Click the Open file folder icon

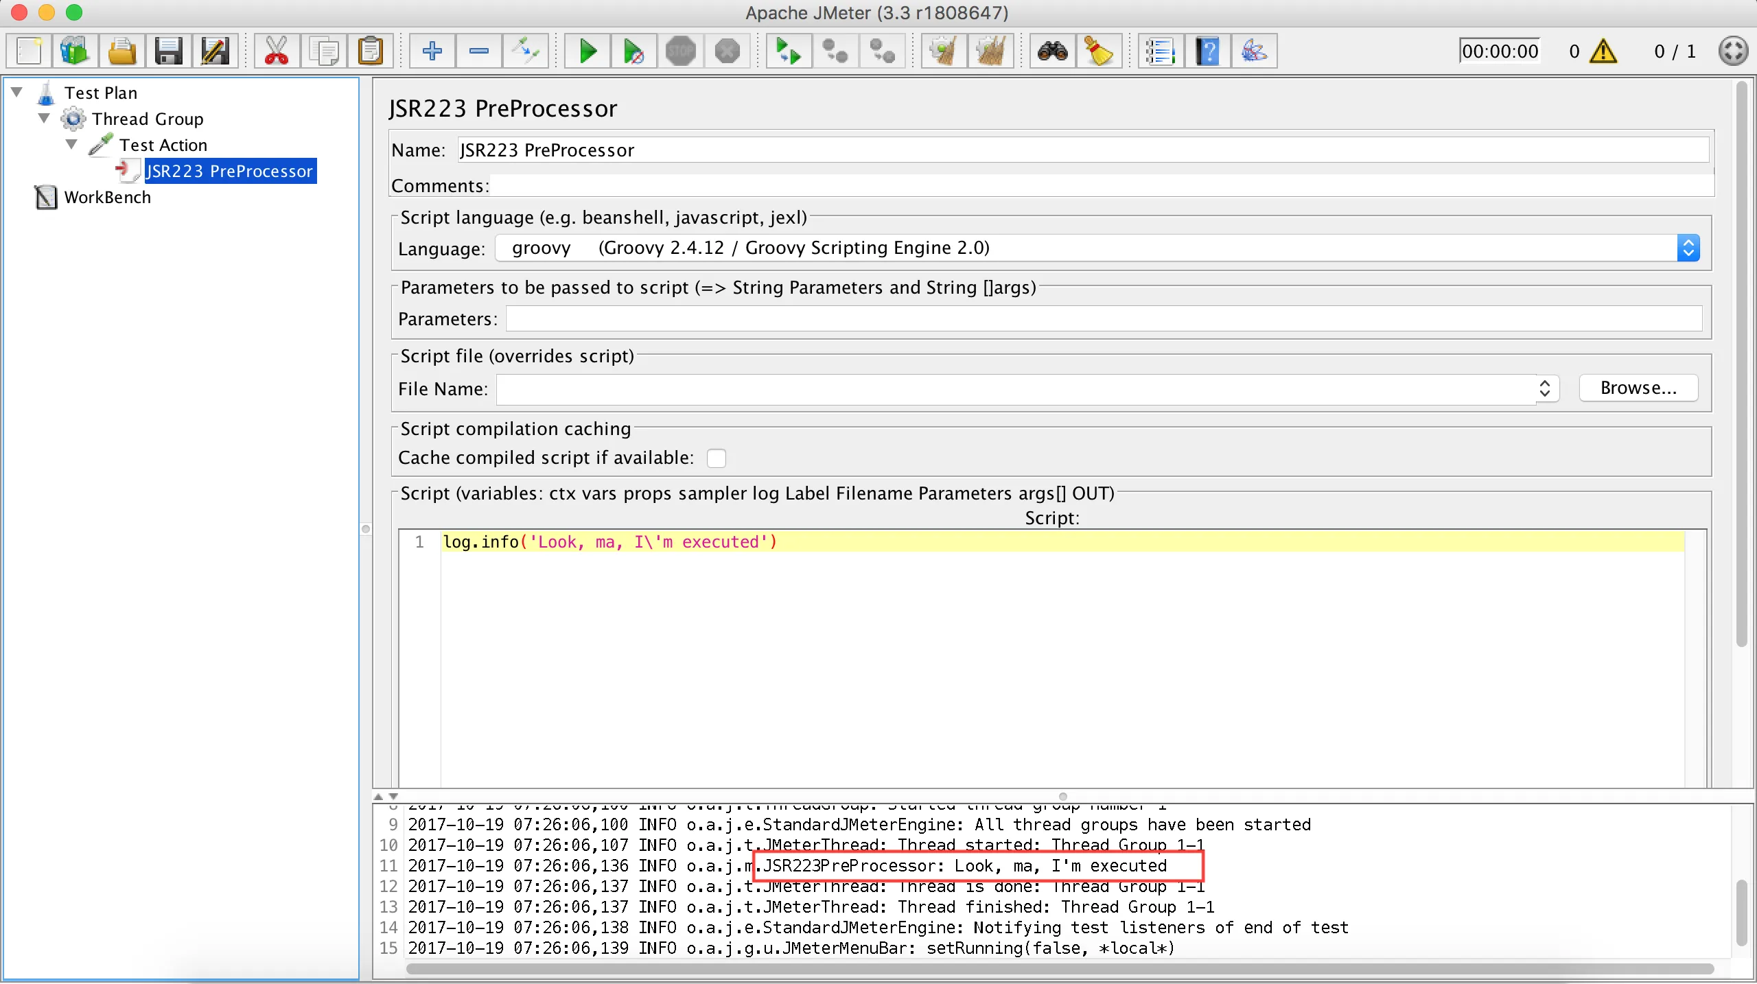pos(121,51)
